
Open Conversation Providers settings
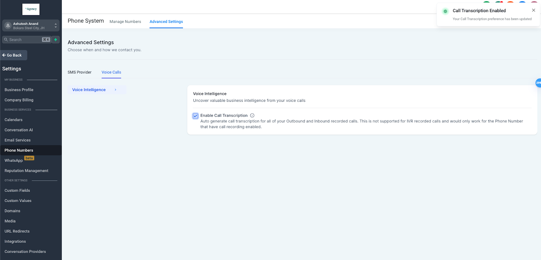tap(25, 252)
